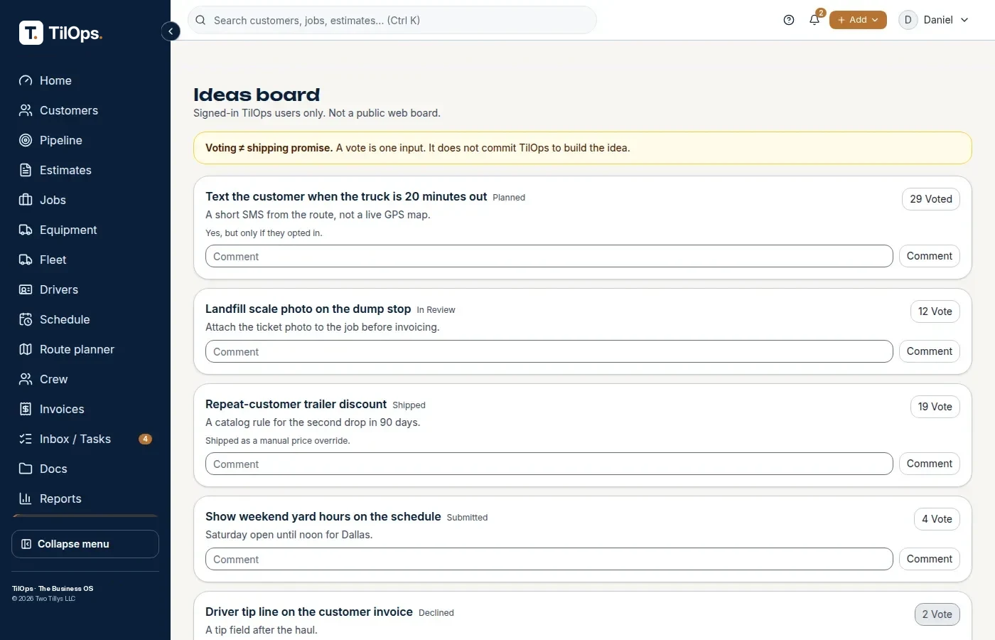Viewport: 995px width, 640px height.
Task: Click the Comment field under Repeat-customer trailer discount
Action: coord(549,464)
